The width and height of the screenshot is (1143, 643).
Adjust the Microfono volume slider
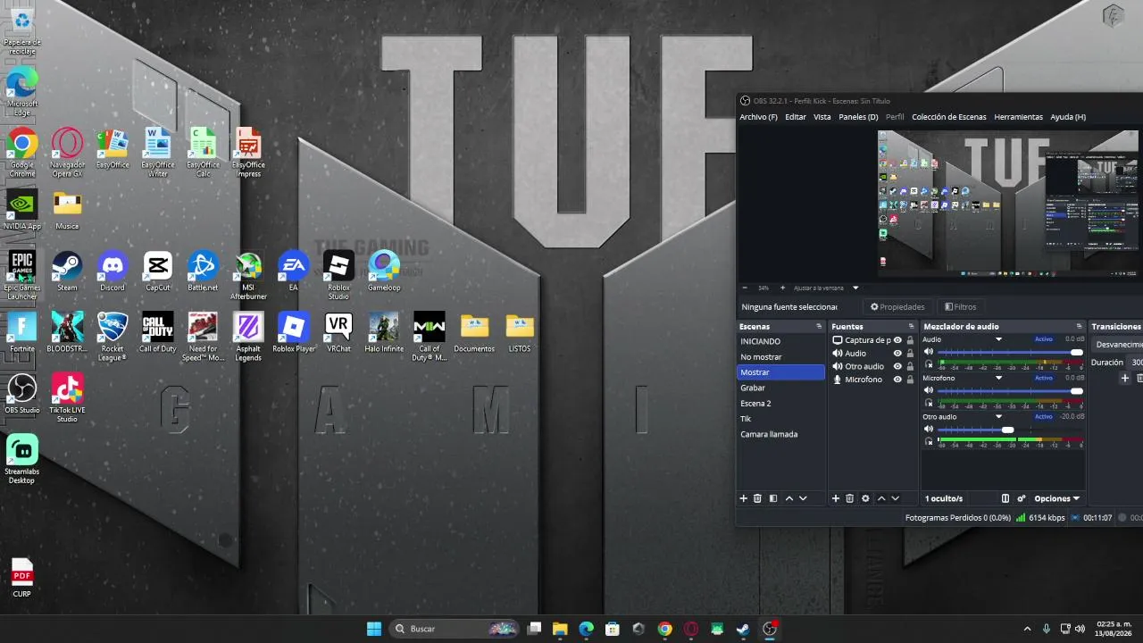[1009, 390]
